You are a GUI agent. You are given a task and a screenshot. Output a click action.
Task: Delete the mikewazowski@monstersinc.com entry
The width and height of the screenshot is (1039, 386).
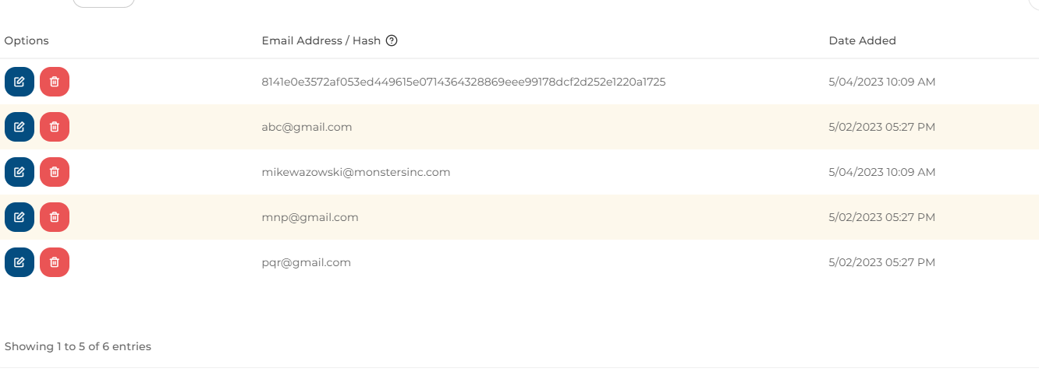(55, 172)
